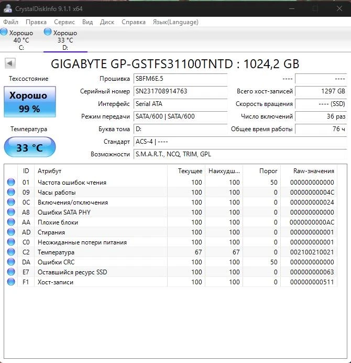
Task: Click status circle for attribute F1 row
Action: (11, 282)
